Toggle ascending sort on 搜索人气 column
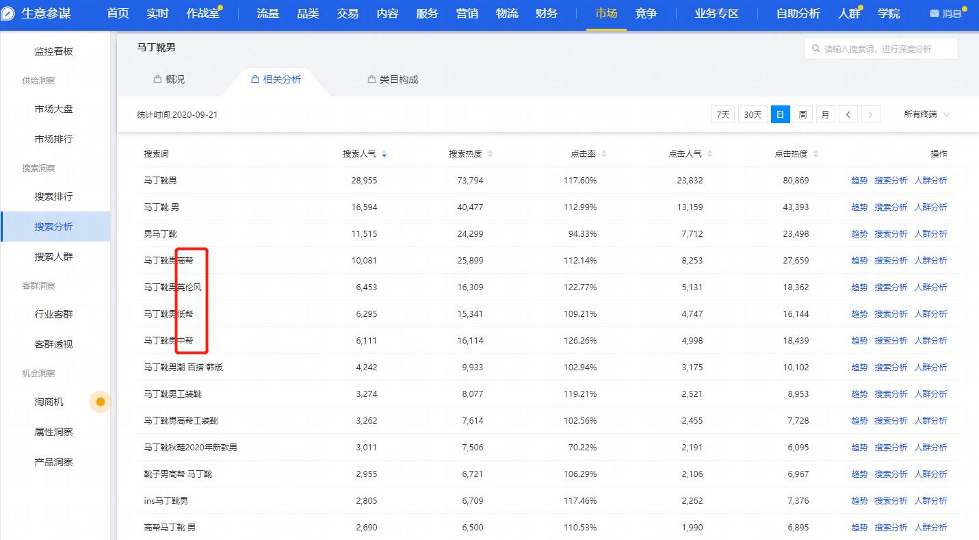 coord(384,151)
